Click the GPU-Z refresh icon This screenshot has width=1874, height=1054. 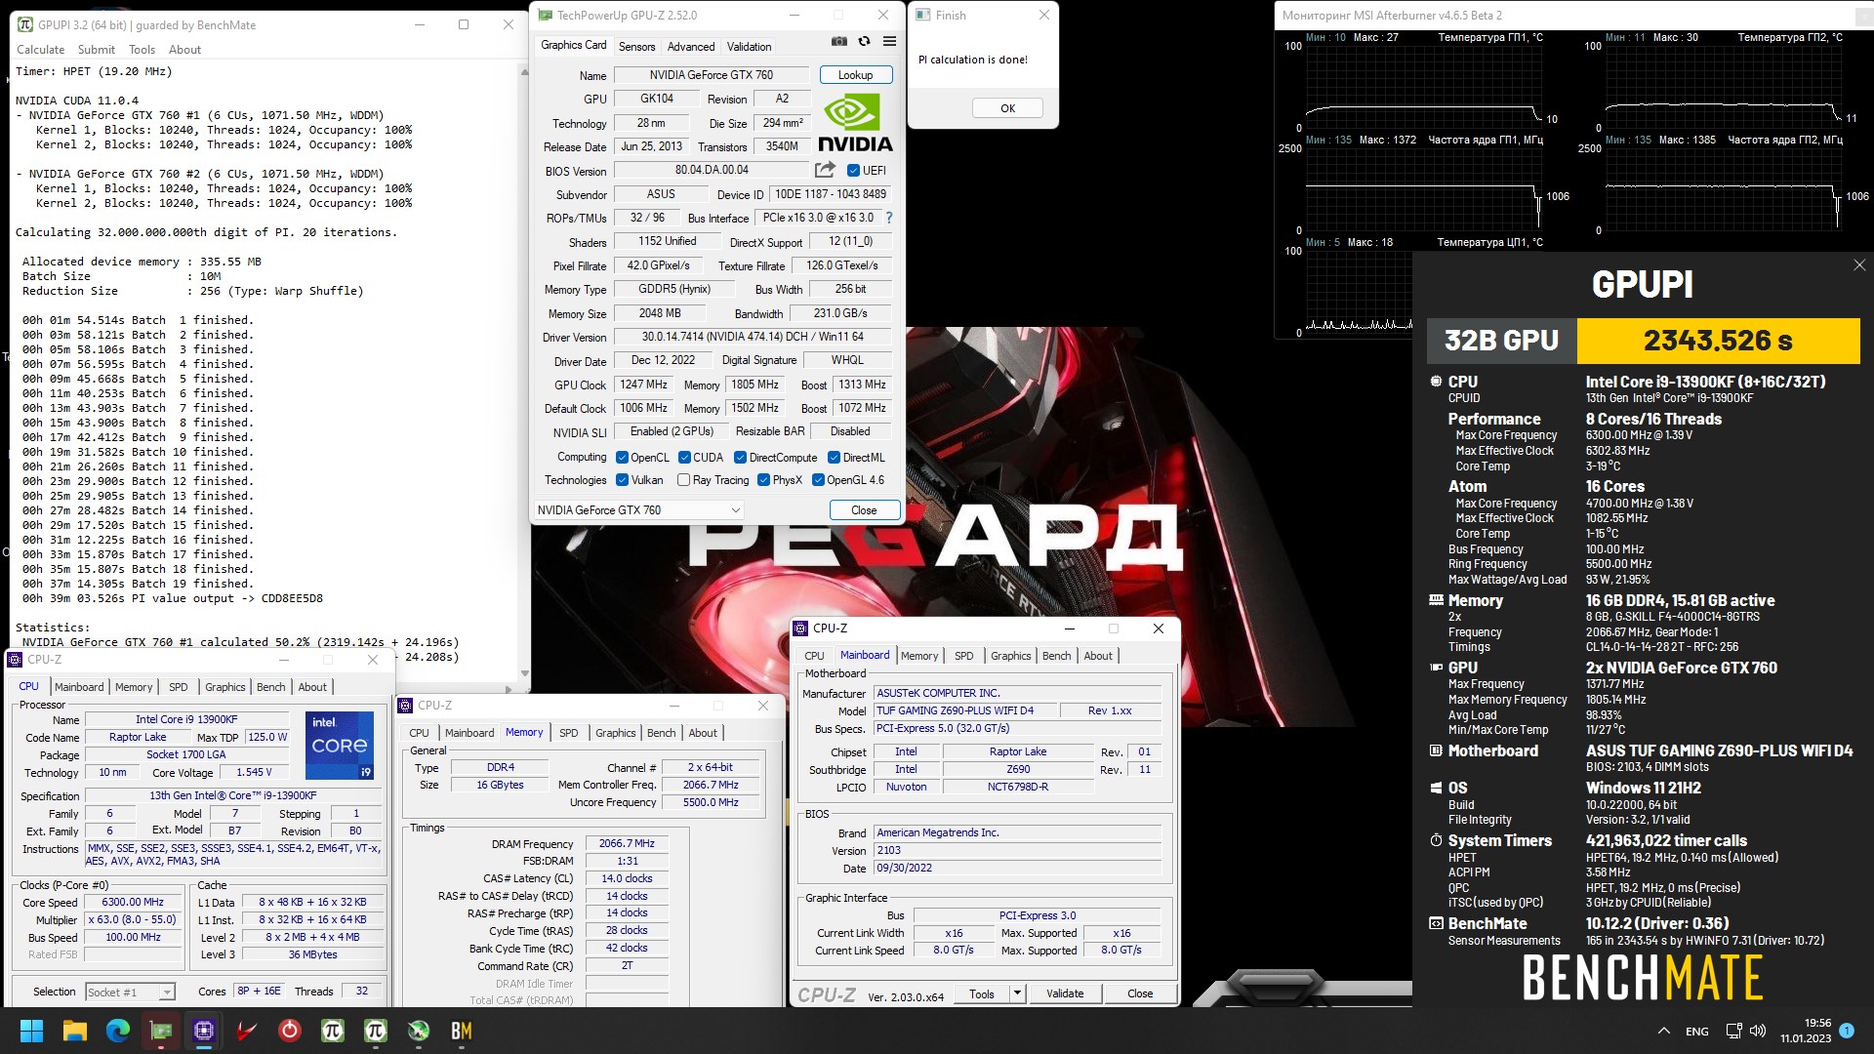864,42
